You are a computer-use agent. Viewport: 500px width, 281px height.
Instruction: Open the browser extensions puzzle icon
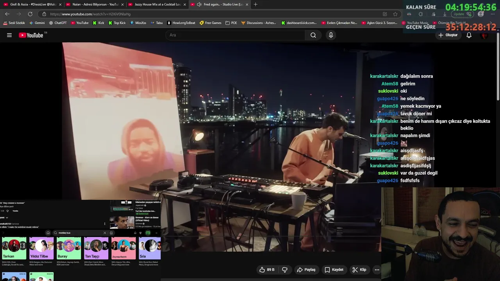[x=420, y=14]
